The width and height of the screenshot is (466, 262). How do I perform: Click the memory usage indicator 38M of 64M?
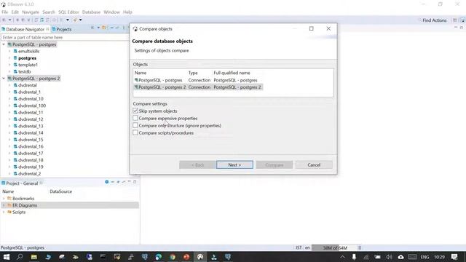tap(335, 247)
